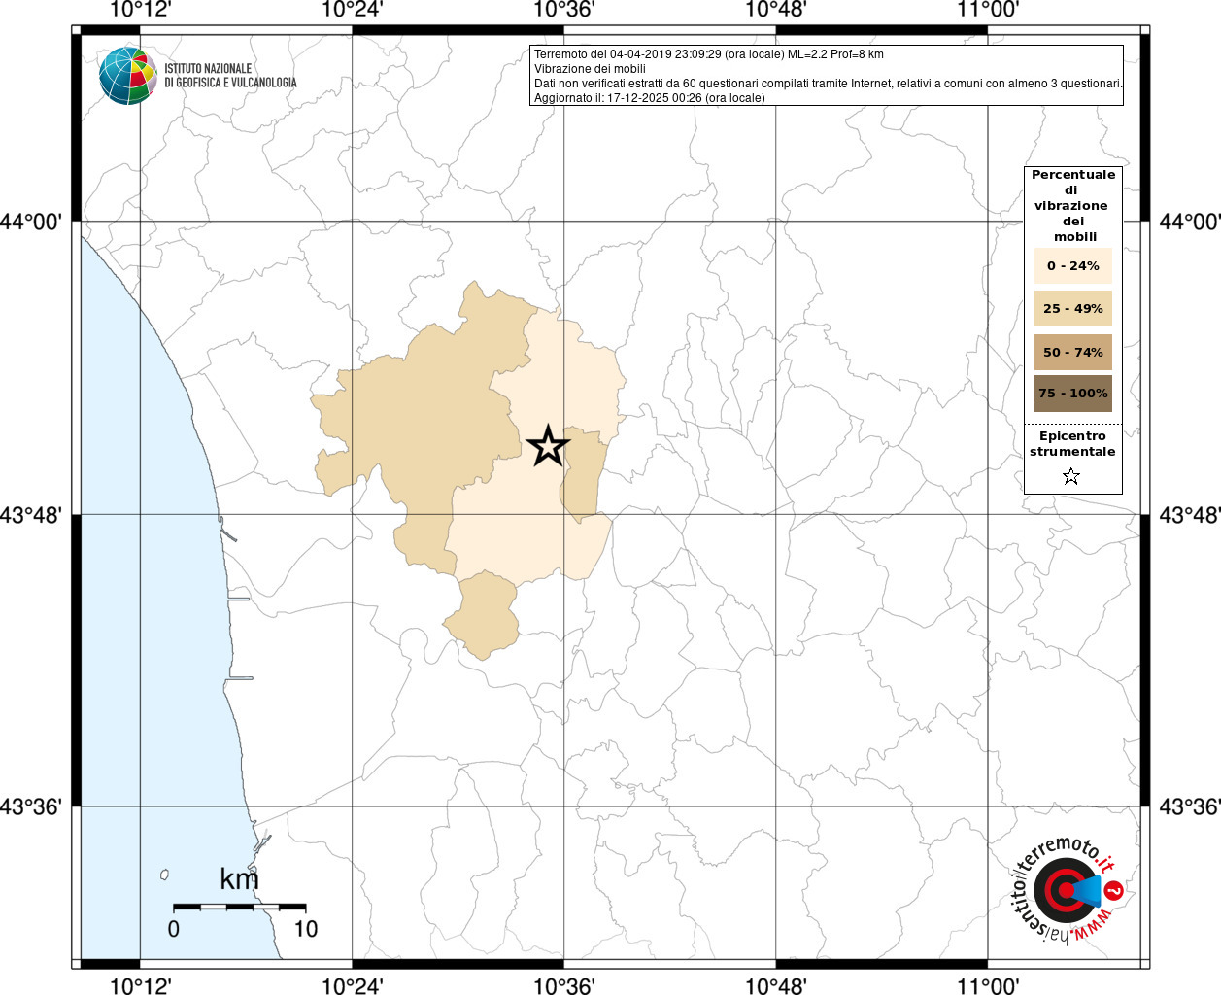Image resolution: width=1221 pixels, height=995 pixels.
Task: Click the haisentitoilterremoto.it target logo
Action: point(1067,890)
